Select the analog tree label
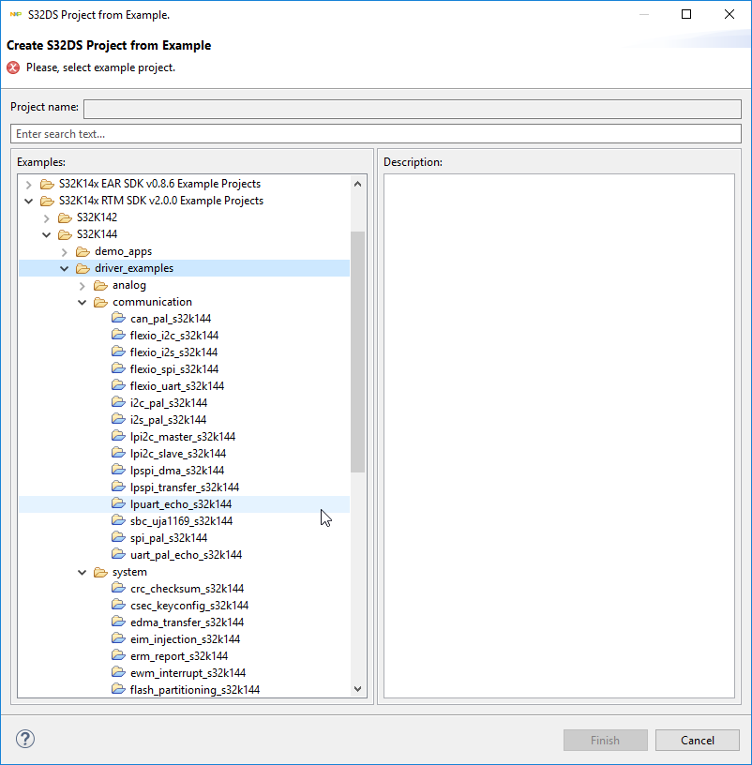Screen dimensions: 752x765 coord(129,285)
